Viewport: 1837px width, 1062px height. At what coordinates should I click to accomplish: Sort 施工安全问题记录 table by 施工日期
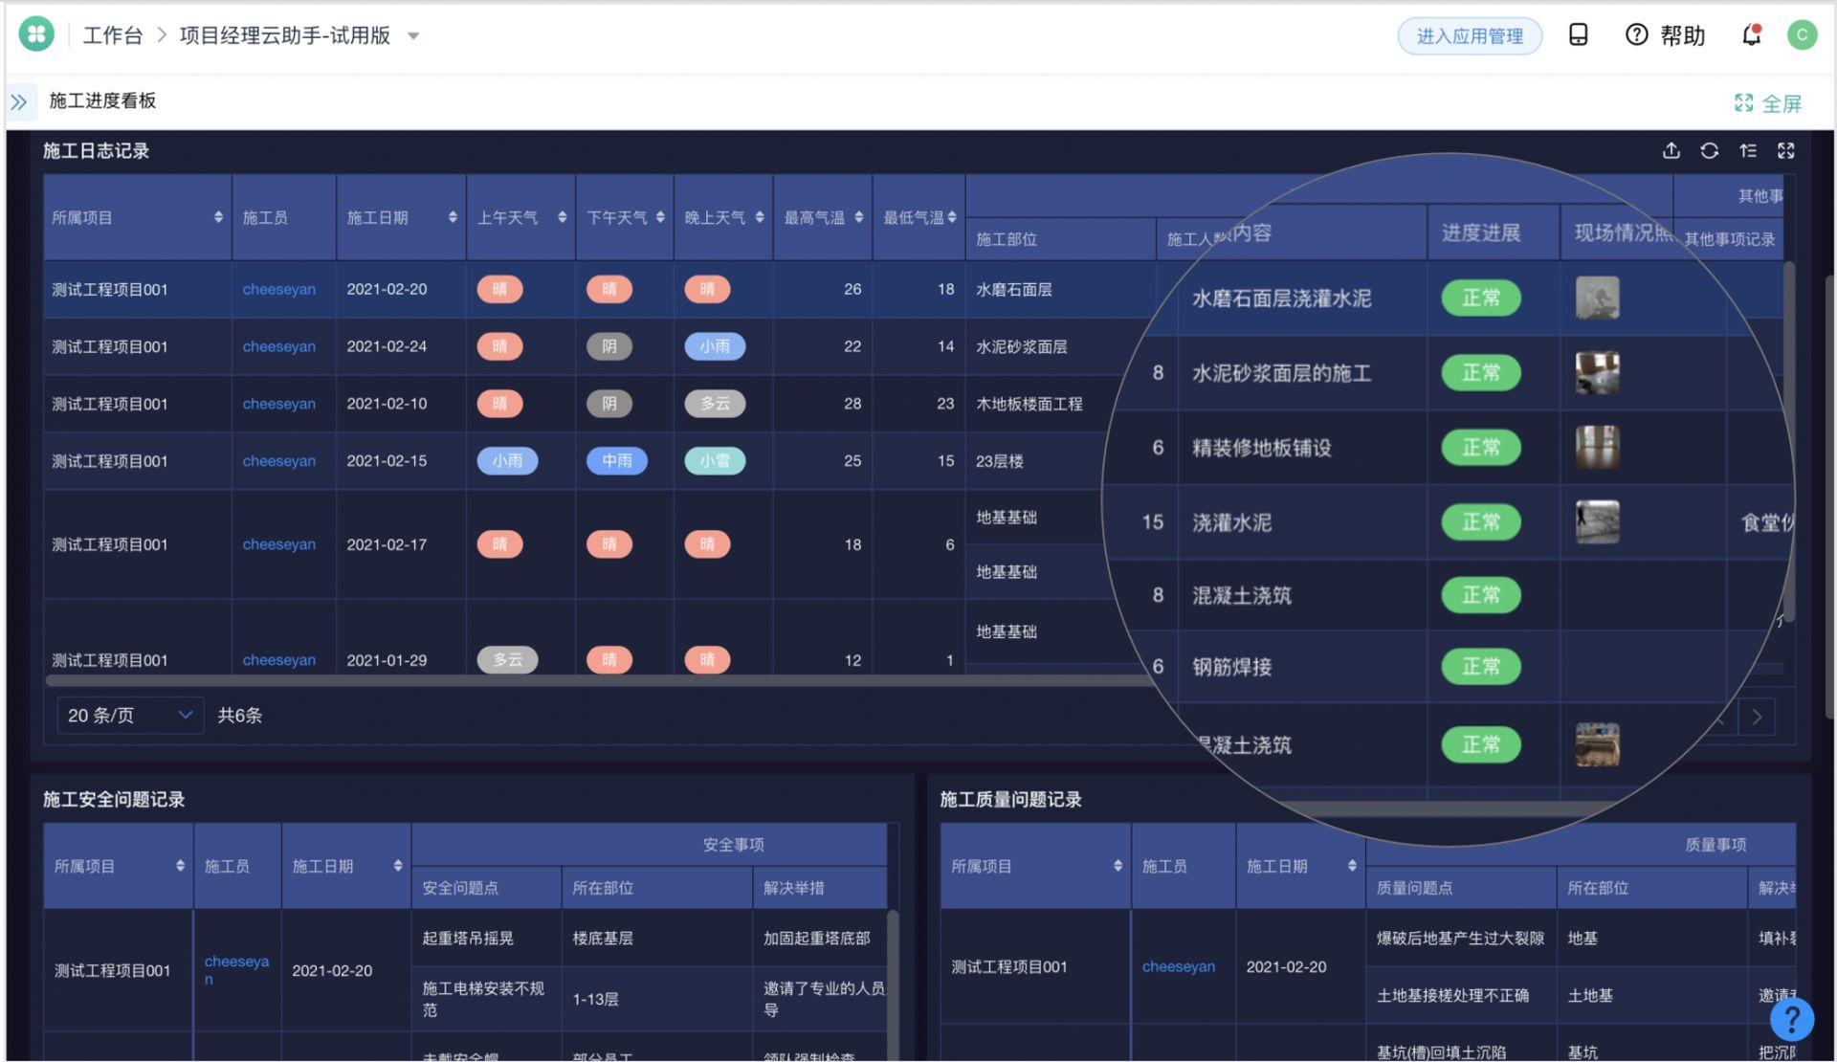click(398, 866)
